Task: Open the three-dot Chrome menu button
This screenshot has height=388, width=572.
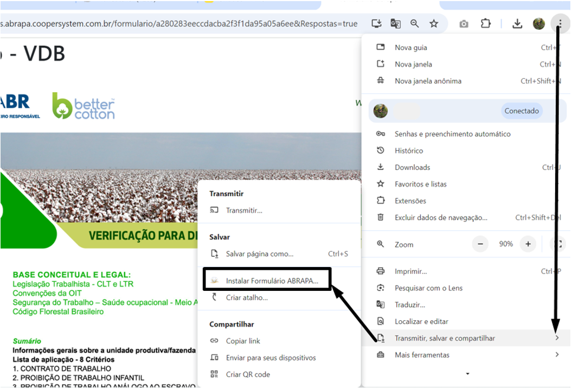Action: coord(558,24)
